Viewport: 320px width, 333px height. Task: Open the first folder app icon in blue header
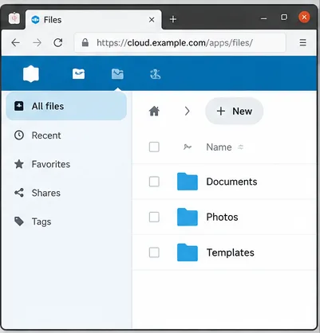78,74
